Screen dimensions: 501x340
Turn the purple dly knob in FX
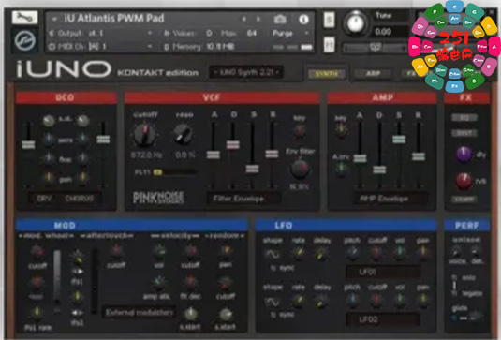pyautogui.click(x=464, y=155)
